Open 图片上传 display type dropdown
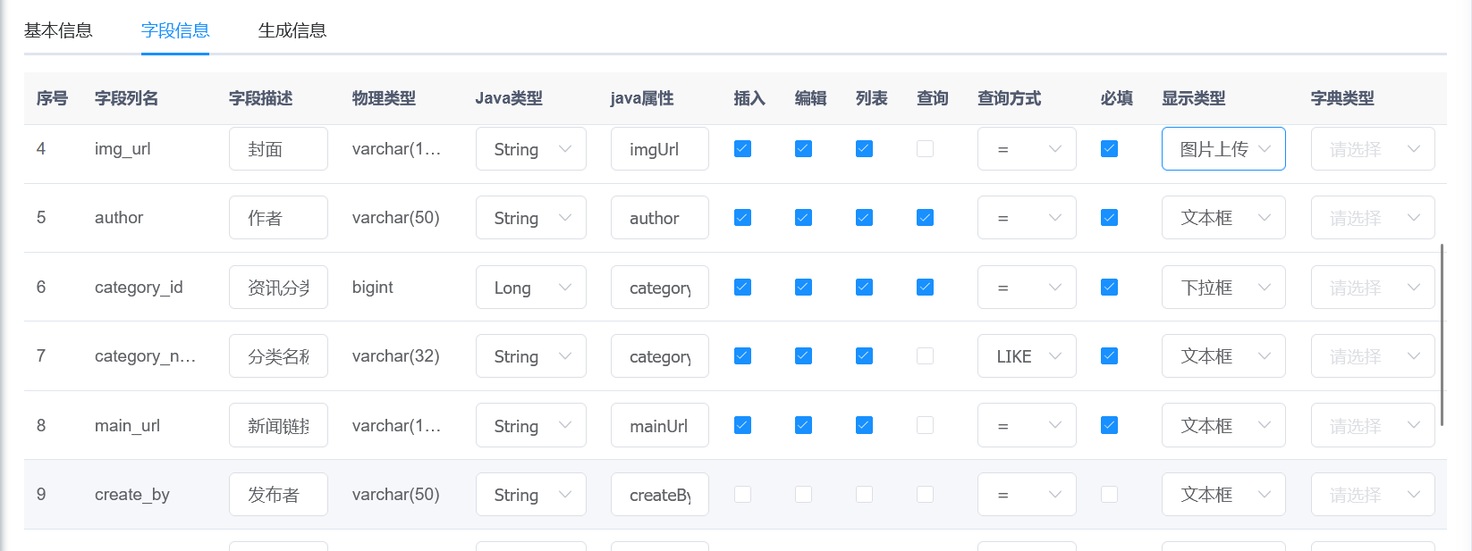1472x551 pixels. 1222,149
